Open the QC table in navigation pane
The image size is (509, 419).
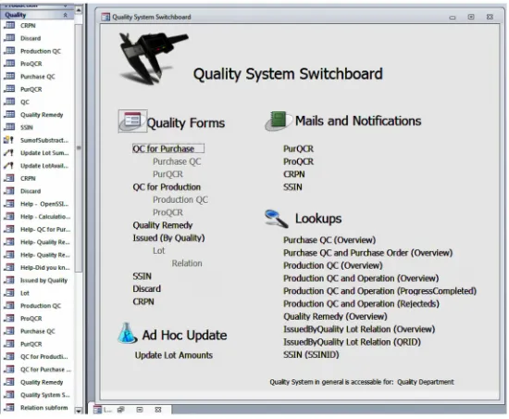click(25, 102)
